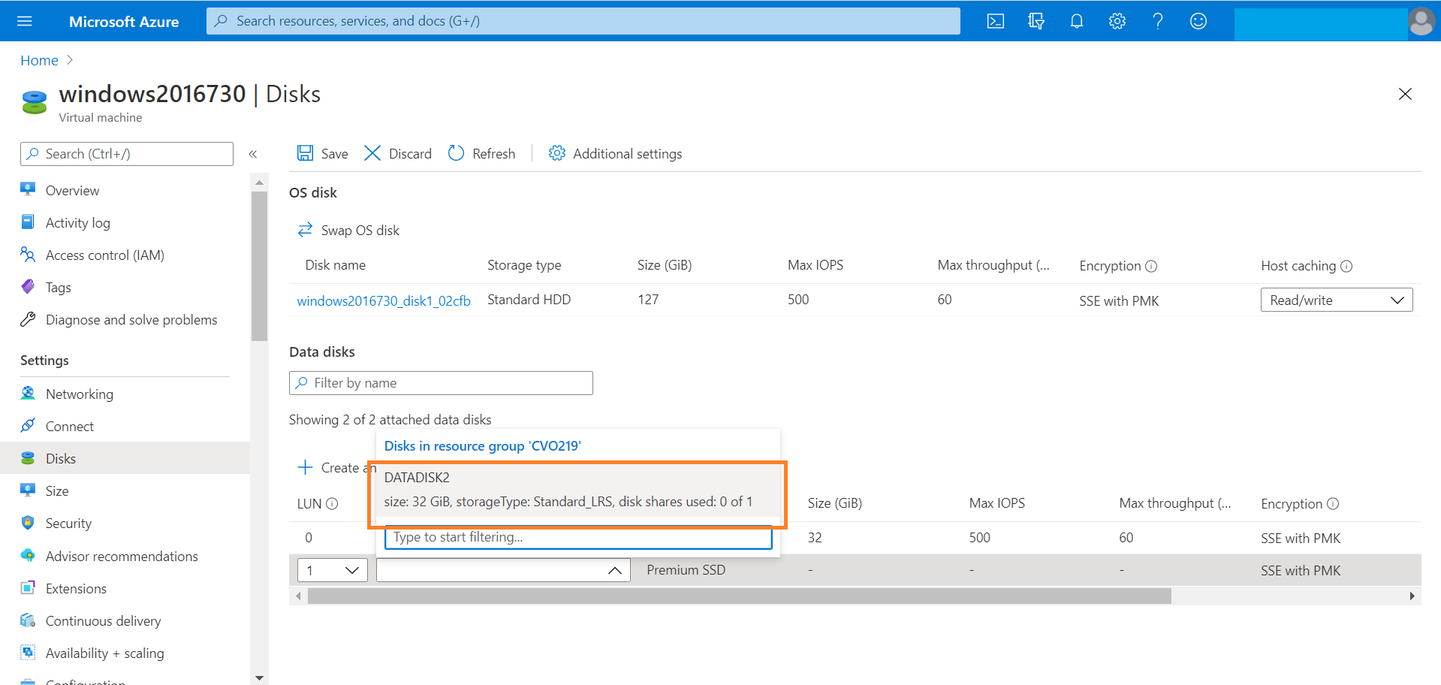Open portal settings gear icon
Image resolution: width=1441 pixels, height=685 pixels.
[x=1117, y=21]
